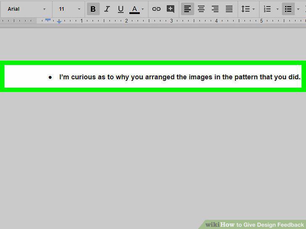Click the word 'pattern' in the bullet text
The height and width of the screenshot is (229, 306).
(x=246, y=77)
